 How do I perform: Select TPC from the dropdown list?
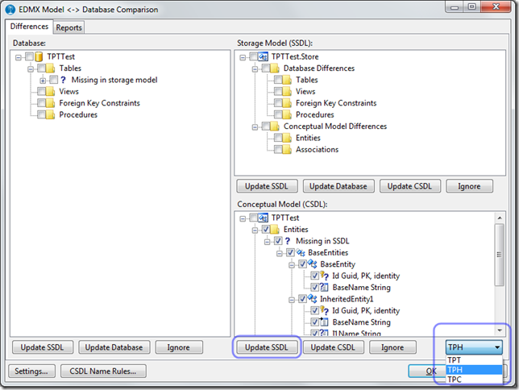pos(474,380)
